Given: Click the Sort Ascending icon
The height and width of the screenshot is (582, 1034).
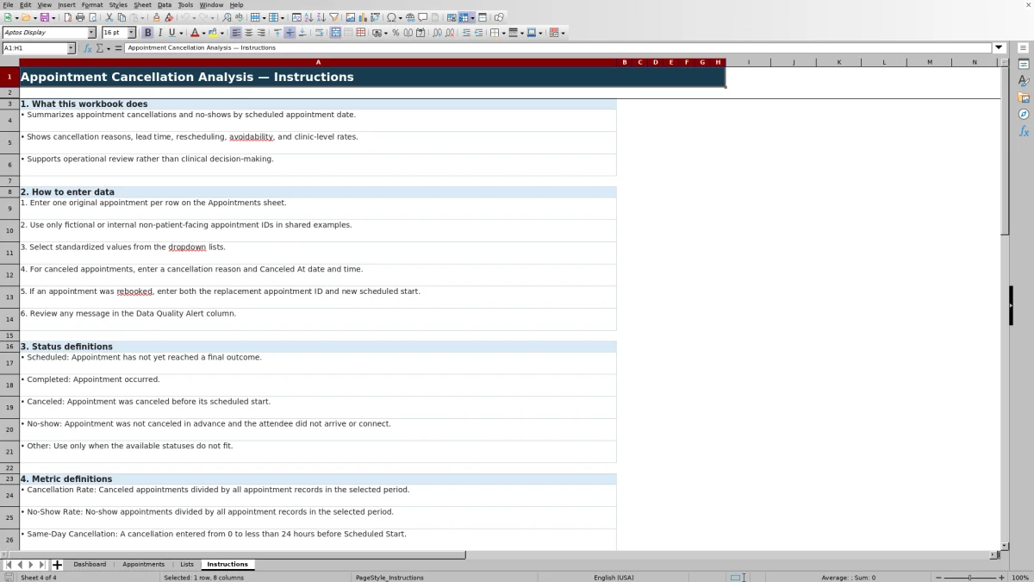Looking at the screenshot, I should pos(309,17).
